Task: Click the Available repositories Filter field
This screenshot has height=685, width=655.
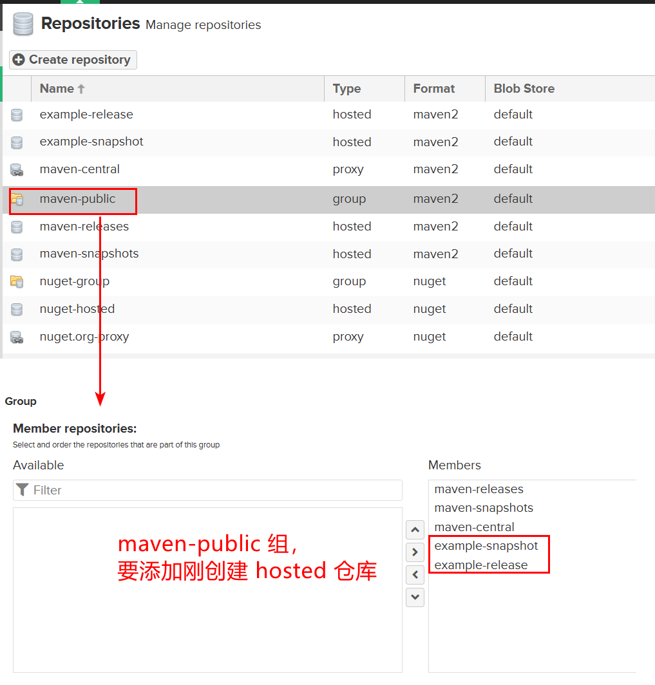Action: pos(207,490)
